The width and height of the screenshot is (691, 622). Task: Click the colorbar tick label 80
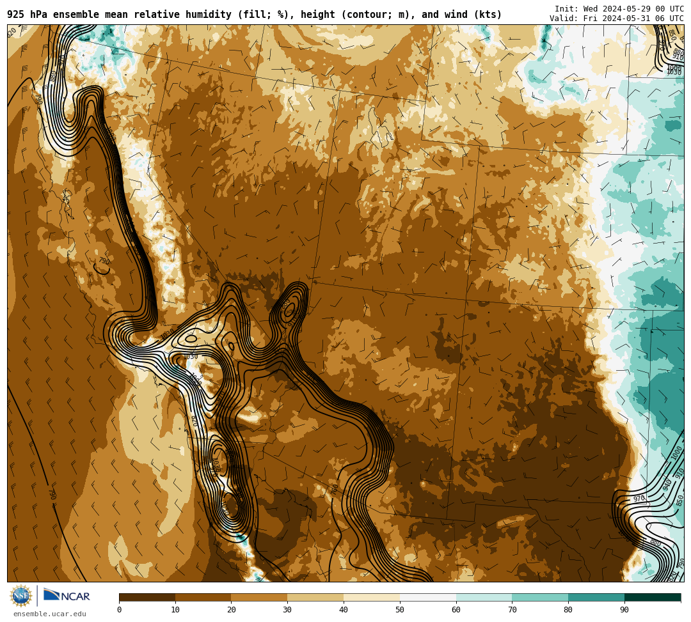568,610
